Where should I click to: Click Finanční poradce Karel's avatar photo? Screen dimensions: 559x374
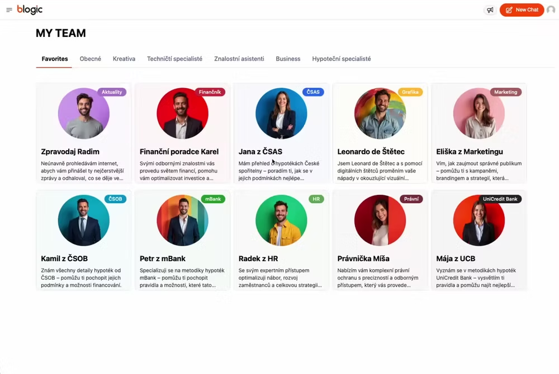tap(183, 113)
